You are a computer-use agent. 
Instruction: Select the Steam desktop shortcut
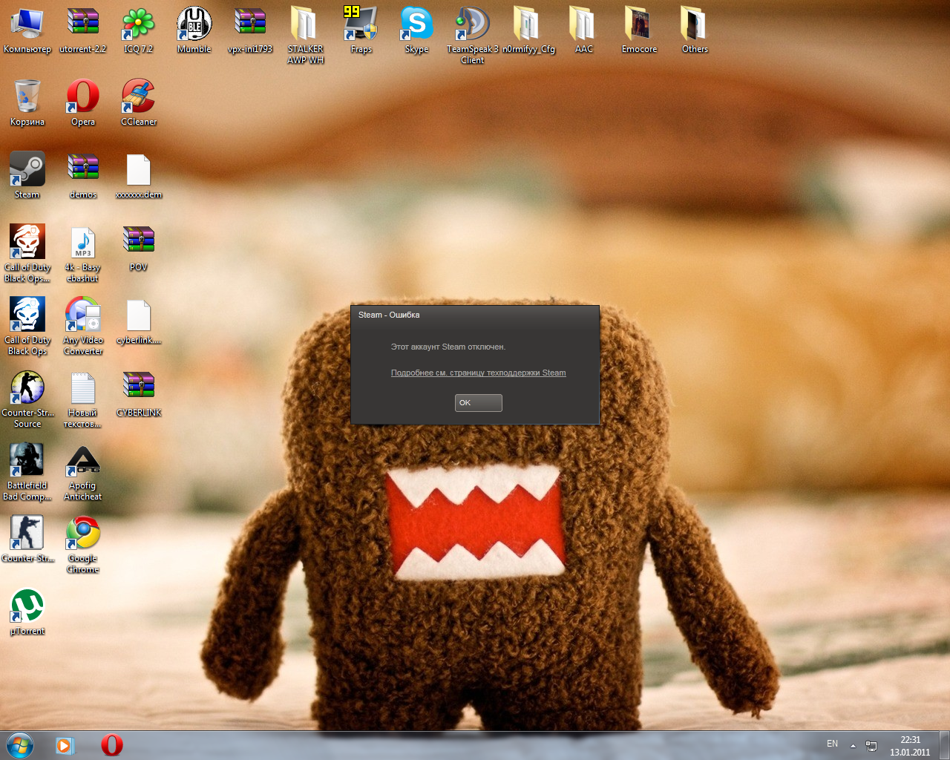tap(27, 176)
